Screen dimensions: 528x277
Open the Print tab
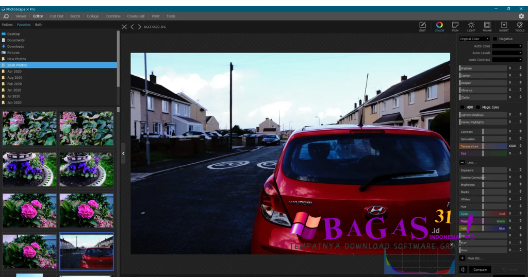click(156, 16)
